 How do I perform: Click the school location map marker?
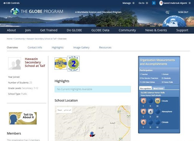point(92,134)
